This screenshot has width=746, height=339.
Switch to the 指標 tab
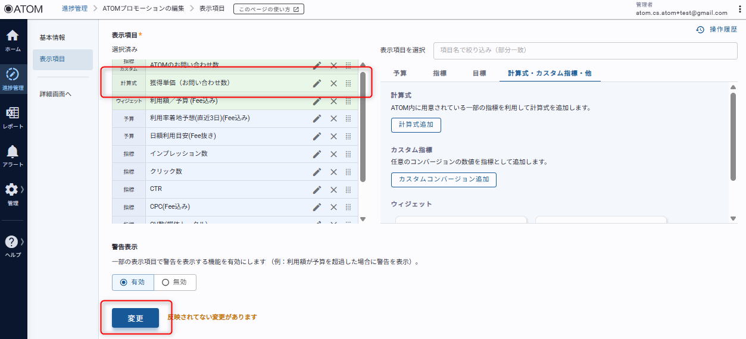(x=440, y=73)
